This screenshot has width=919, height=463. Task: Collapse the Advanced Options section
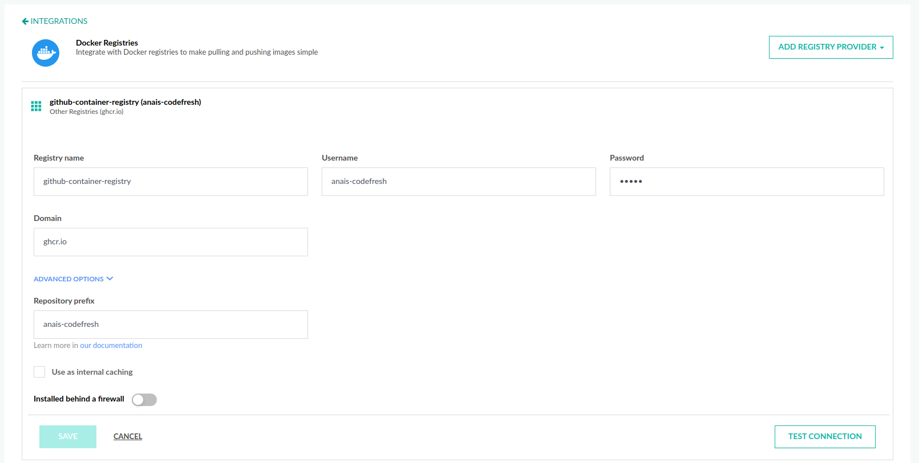click(69, 279)
